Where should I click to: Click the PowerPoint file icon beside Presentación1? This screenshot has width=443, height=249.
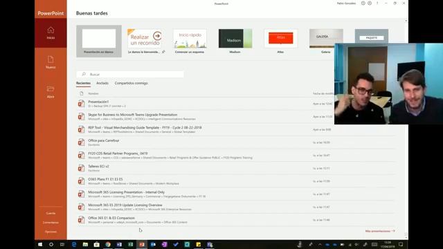82,104
